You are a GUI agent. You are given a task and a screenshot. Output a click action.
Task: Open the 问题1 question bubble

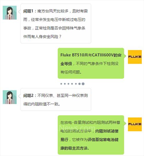tap(56, 24)
